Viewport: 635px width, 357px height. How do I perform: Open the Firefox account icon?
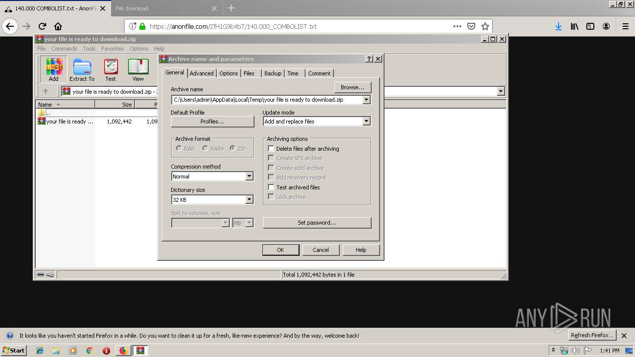point(606,26)
